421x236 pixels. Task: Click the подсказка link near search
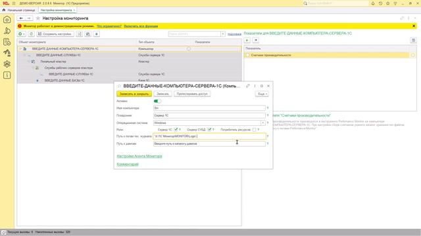coord(234,34)
